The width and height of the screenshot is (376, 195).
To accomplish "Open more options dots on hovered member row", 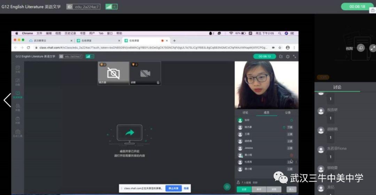I will click(296, 162).
